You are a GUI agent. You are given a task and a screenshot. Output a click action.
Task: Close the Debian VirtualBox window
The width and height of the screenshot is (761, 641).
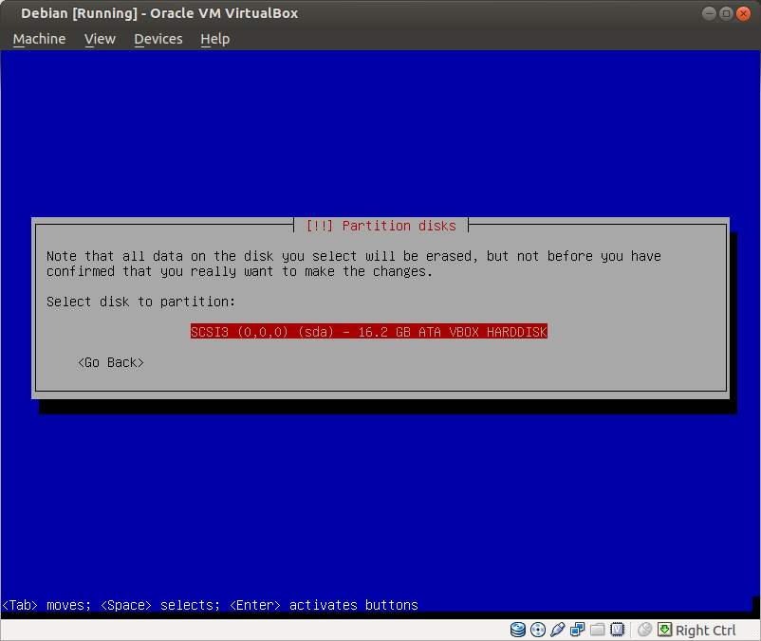(743, 13)
